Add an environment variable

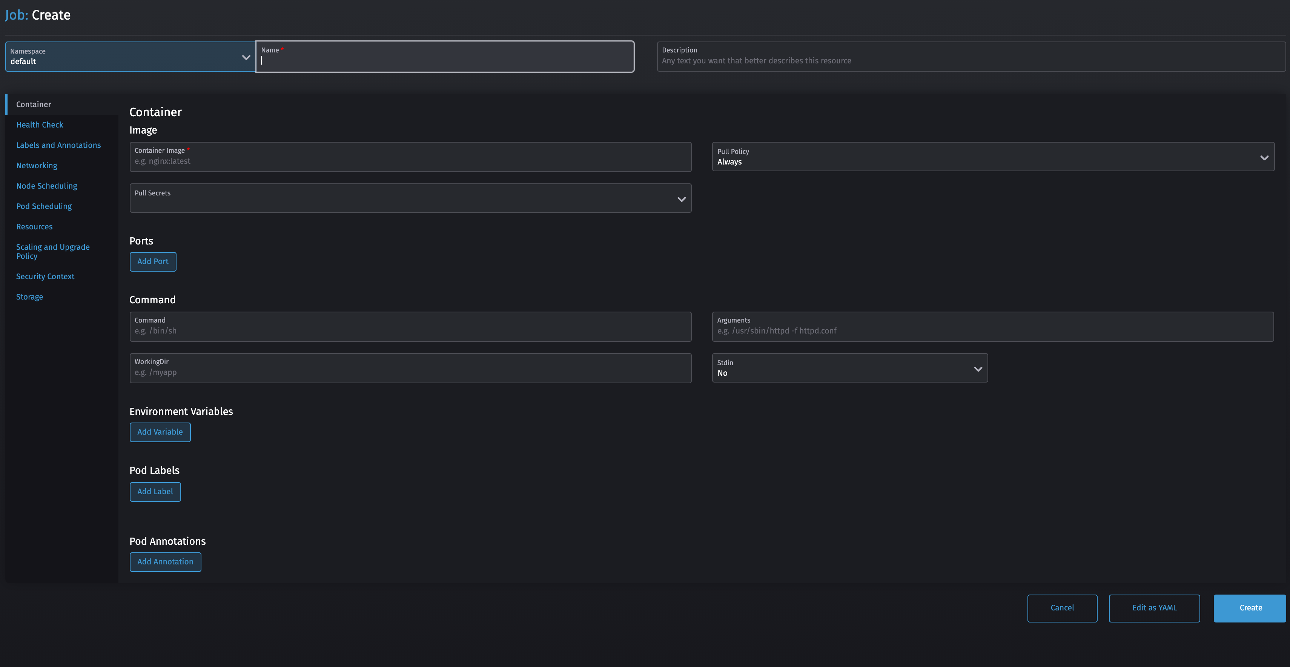(x=160, y=432)
